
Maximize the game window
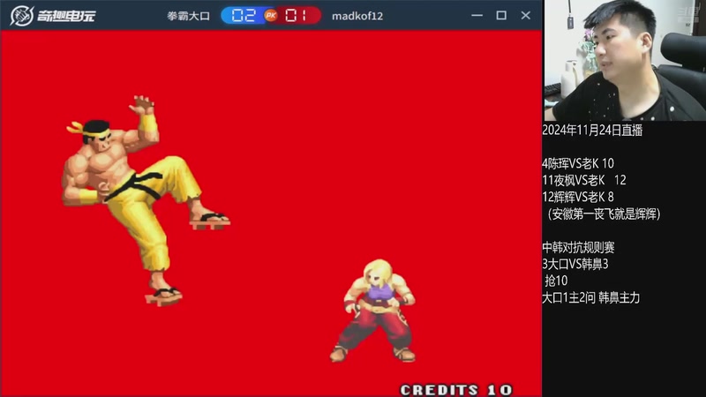pos(501,15)
